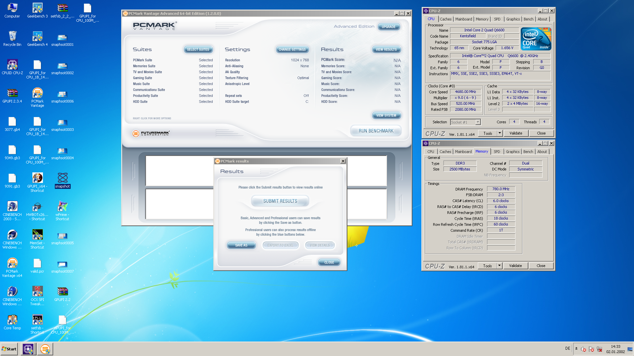
Task: Open the GPUPI 2.3.4 archive
Action: pos(12,96)
